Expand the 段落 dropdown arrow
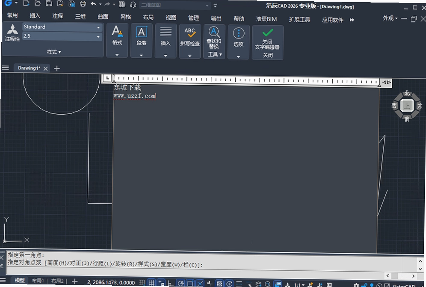This screenshot has height=287, width=426. 141,55
